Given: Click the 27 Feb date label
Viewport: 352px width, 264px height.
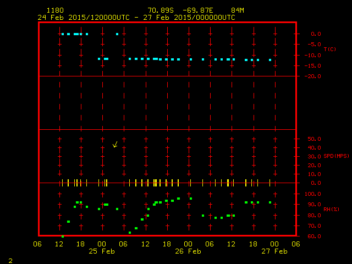Looking at the screenshot, I should tap(274, 251).
